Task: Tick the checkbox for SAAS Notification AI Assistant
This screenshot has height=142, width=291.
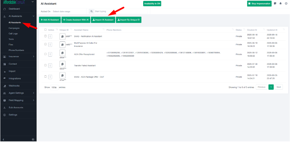Action: tap(46, 36)
